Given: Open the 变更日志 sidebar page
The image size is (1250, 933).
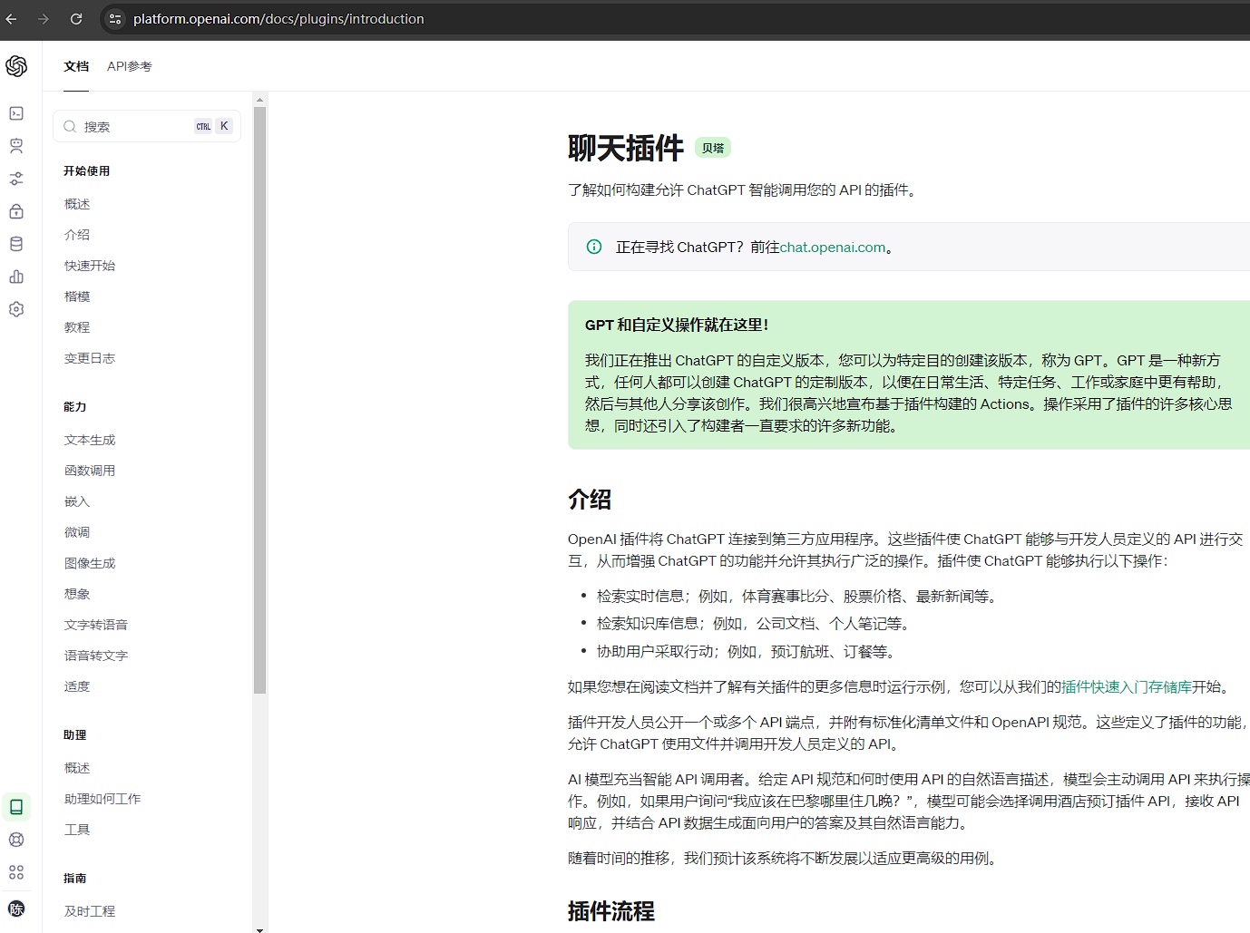Looking at the screenshot, I should click(90, 358).
